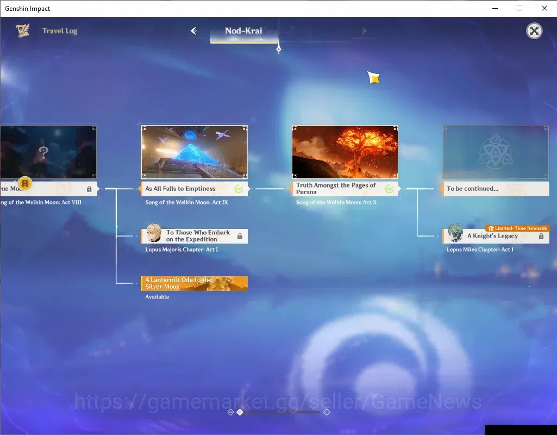The image size is (557, 435).
Task: Click the Travel Log quill icon
Action: (23, 30)
